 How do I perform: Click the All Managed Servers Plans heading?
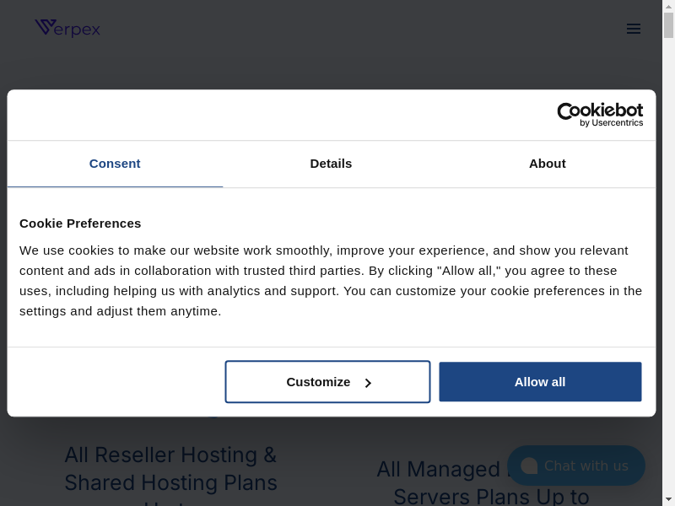(x=439, y=482)
